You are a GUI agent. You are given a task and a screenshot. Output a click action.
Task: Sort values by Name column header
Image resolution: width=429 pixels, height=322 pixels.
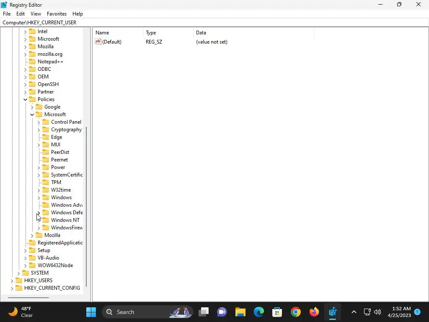pos(118,33)
